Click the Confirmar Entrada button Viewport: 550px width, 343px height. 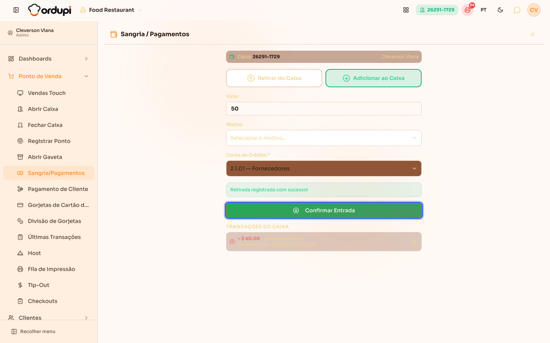click(324, 210)
